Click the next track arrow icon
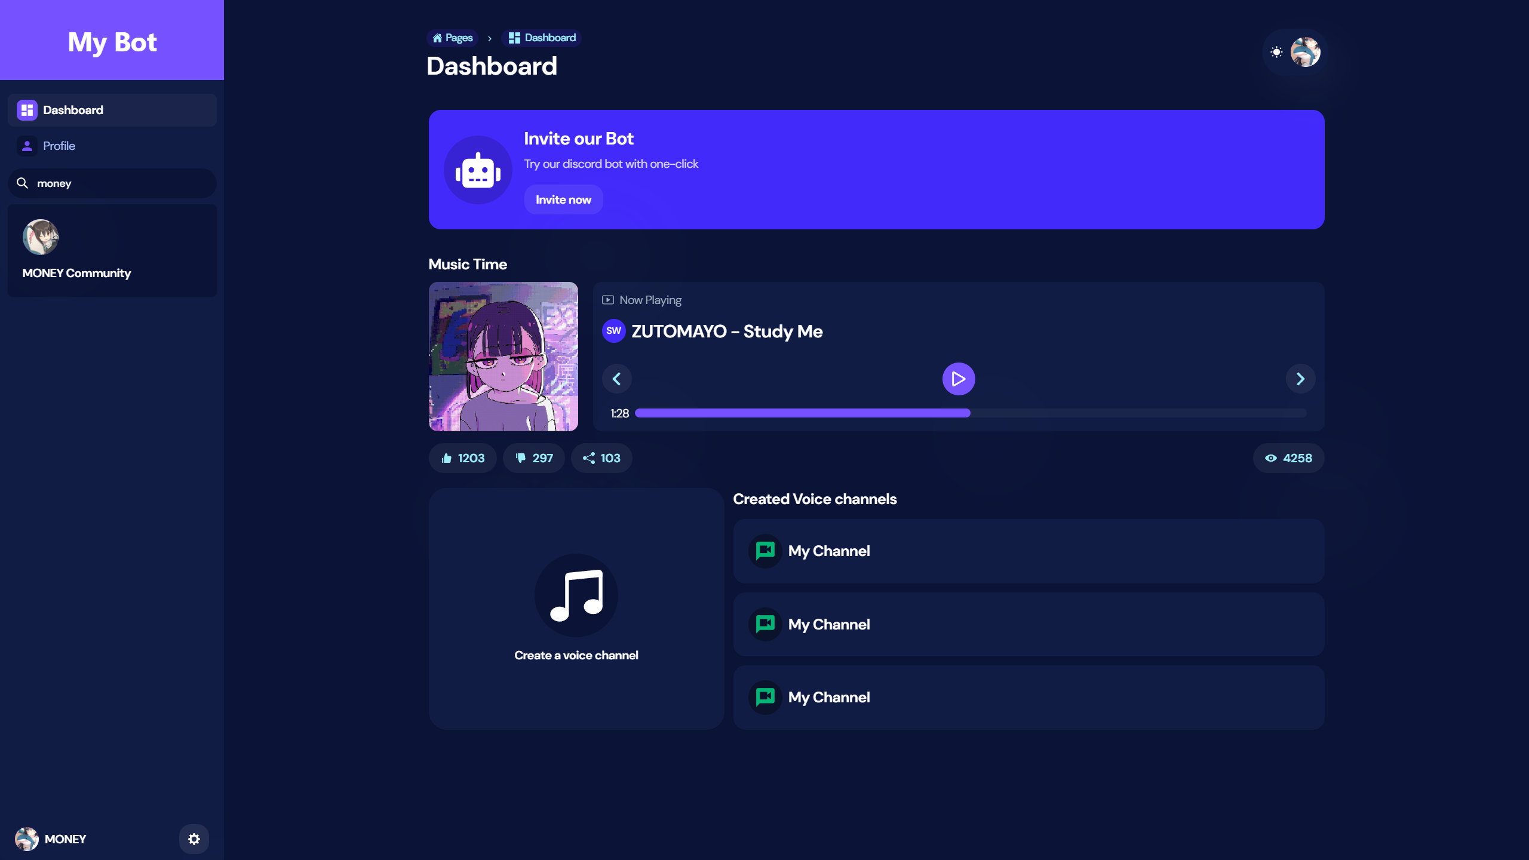This screenshot has width=1529, height=860. [1301, 379]
